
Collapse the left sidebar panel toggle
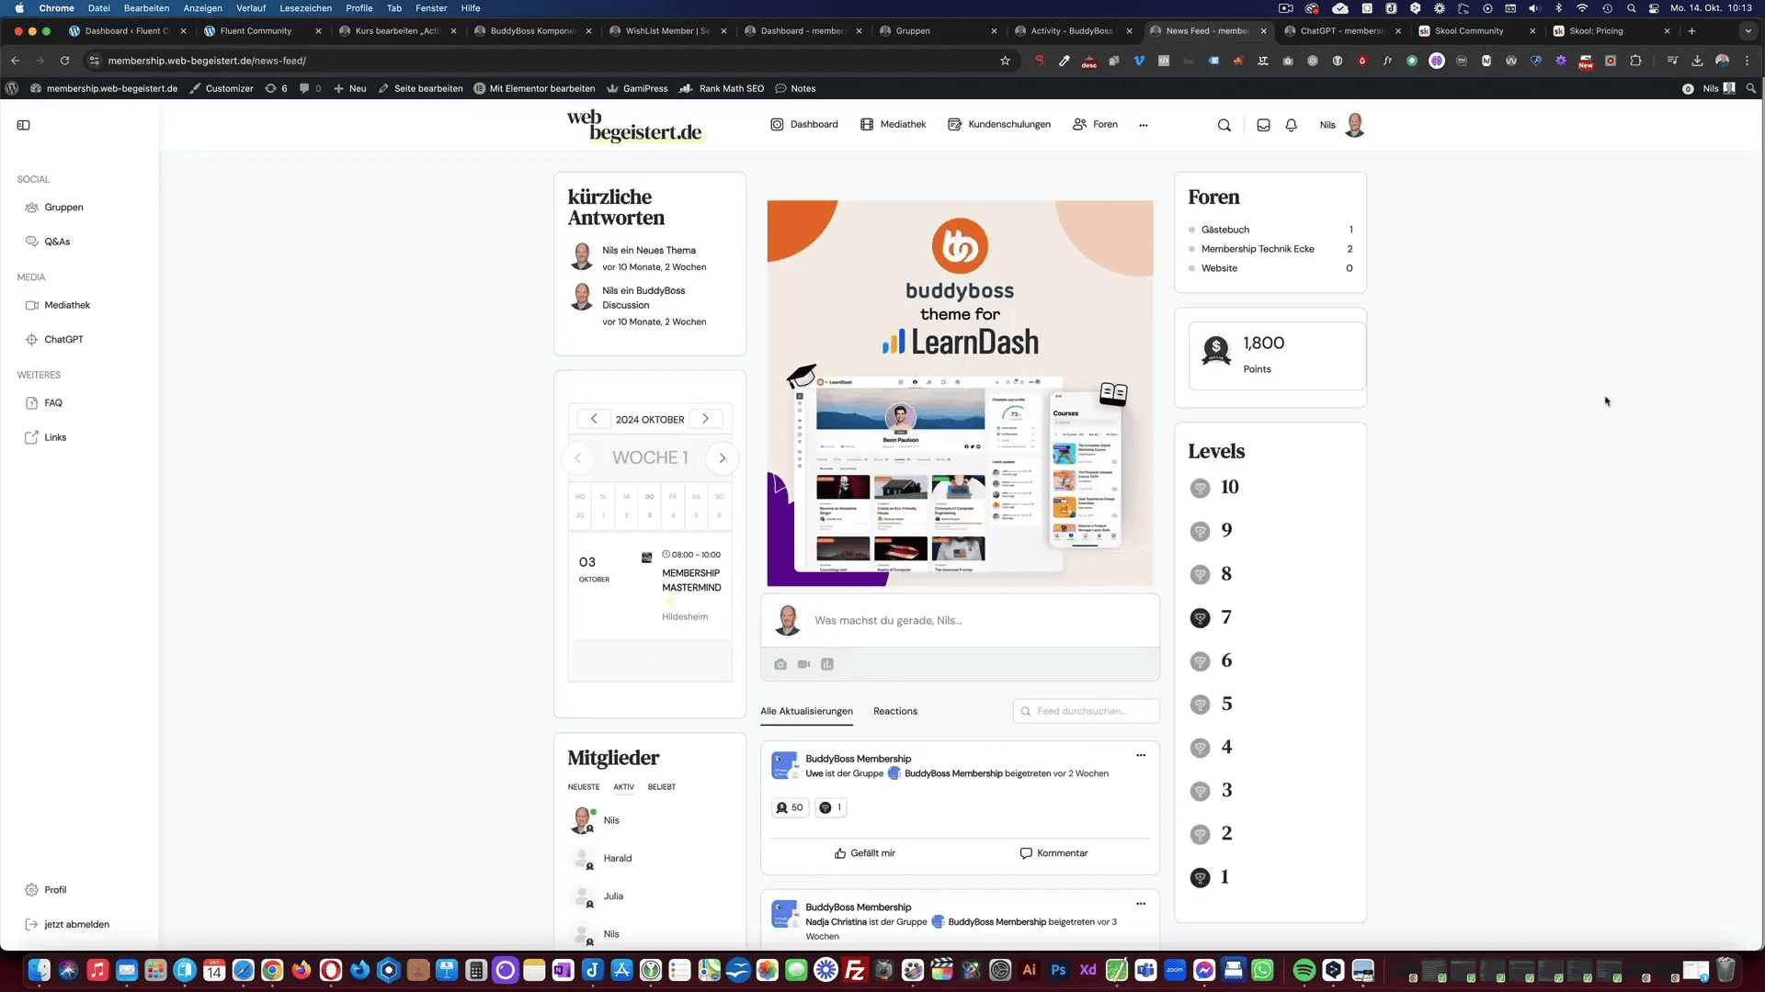point(24,125)
